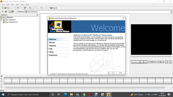This screenshot has width=173, height=97.
Task: Click the Save Movie toolbar button
Action: point(34,8)
